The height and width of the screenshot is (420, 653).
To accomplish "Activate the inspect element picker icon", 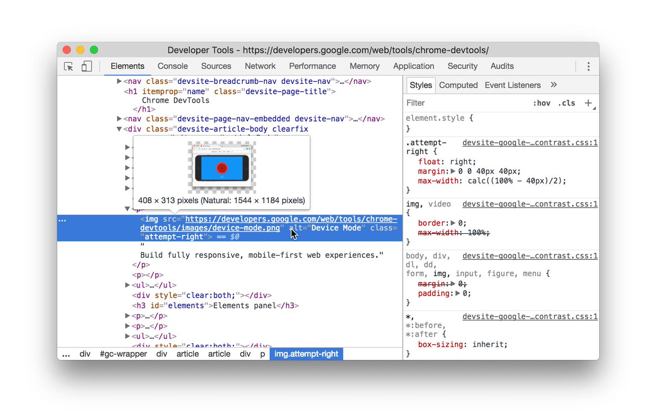I will pos(69,66).
